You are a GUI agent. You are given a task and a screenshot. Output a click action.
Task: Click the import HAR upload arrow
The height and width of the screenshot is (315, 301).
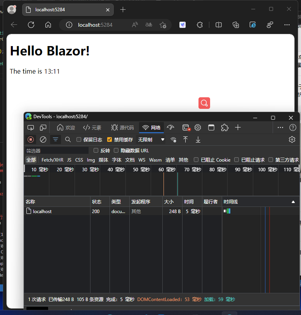[186, 139]
